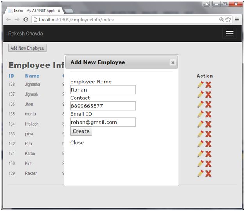Image resolution: width=245 pixels, height=211 pixels.
Task: Open Chrome's main menu icon
Action: click(237, 20)
